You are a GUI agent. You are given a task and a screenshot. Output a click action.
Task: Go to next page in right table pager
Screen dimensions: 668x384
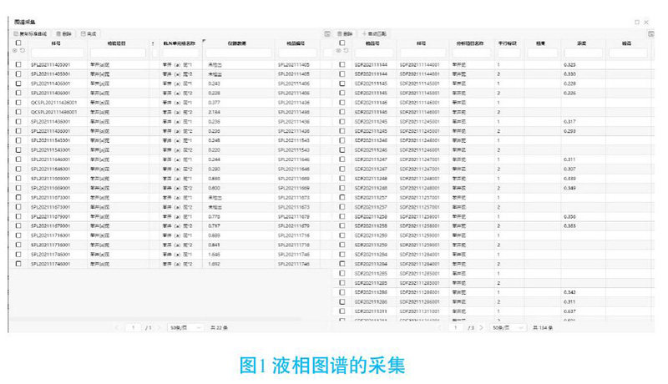480,328
